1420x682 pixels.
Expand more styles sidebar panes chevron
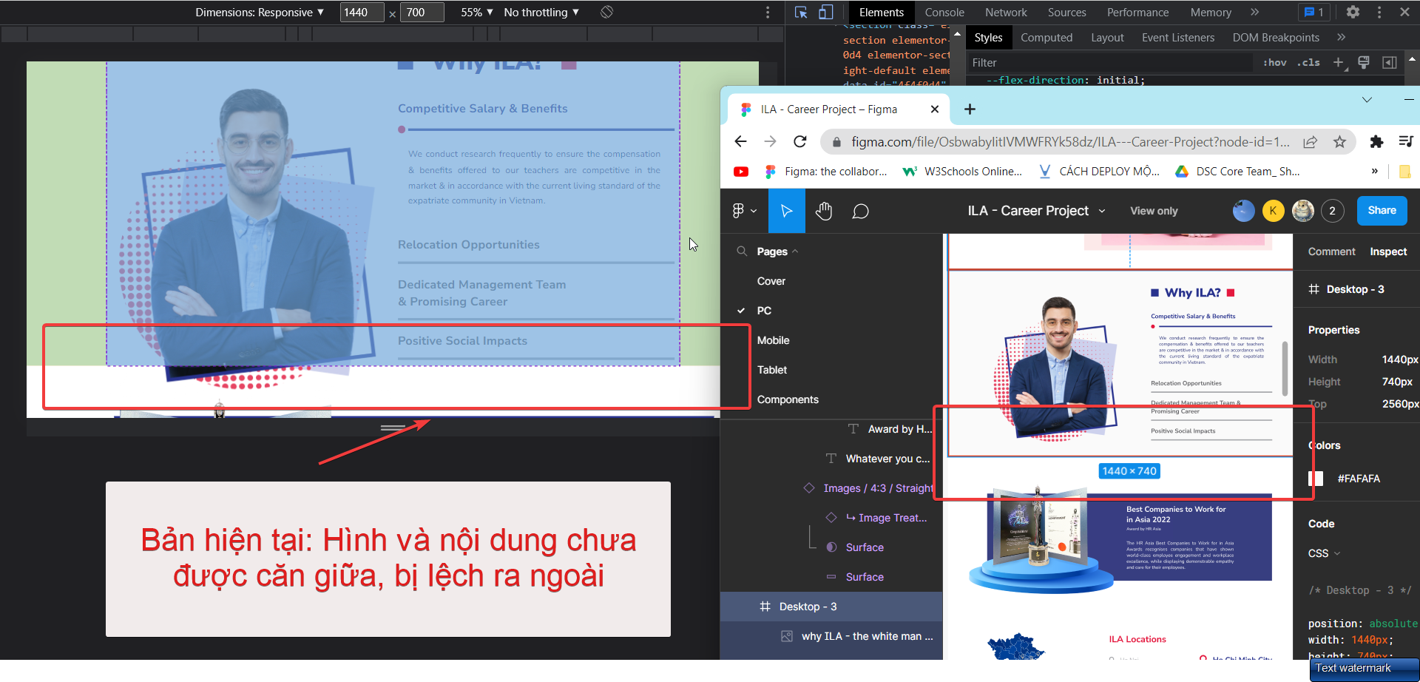(x=1341, y=38)
